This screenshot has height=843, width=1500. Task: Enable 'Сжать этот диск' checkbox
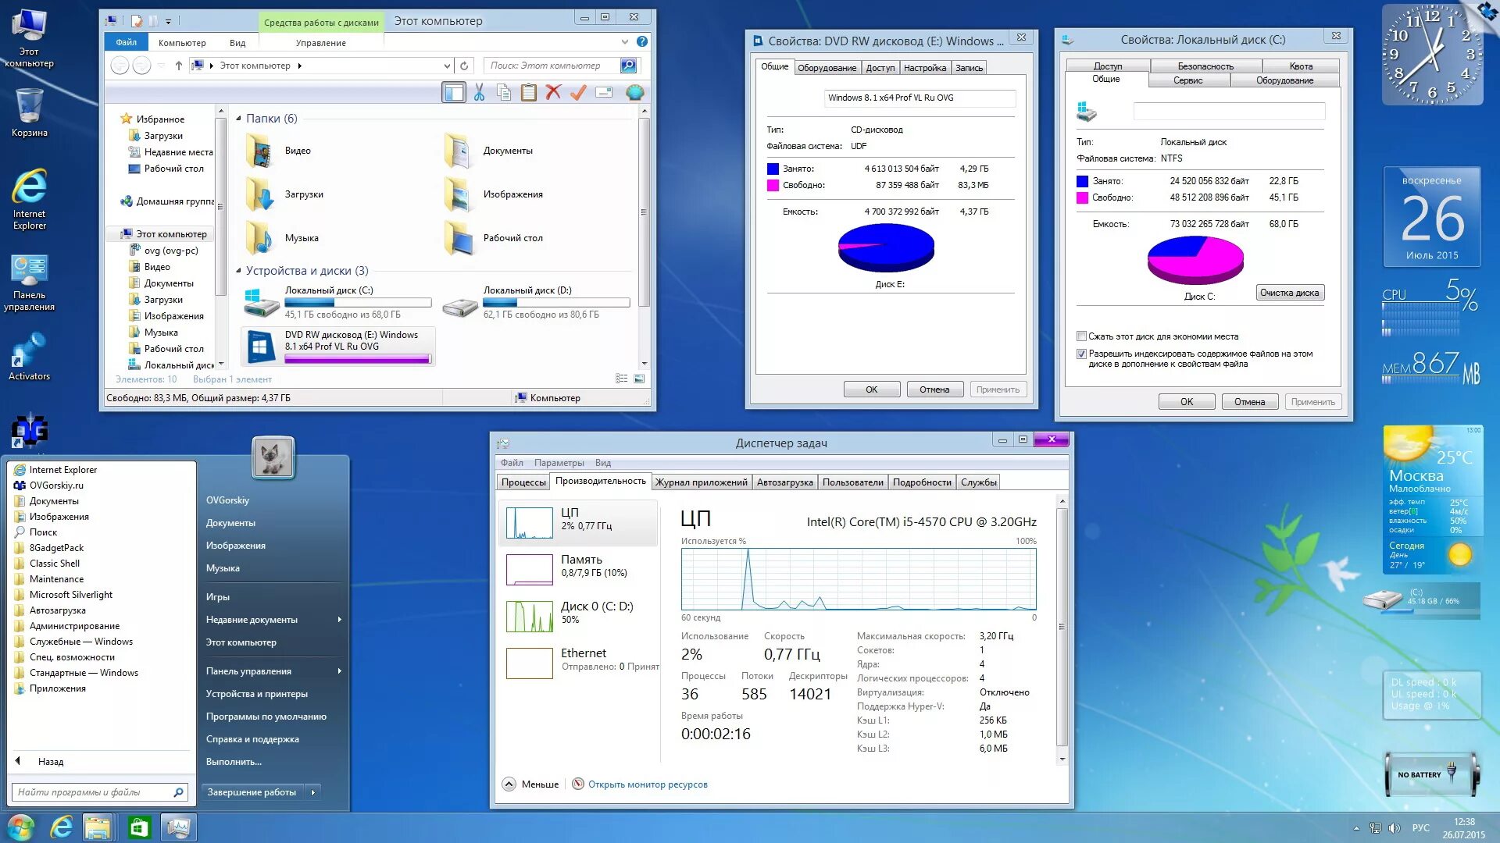[1081, 336]
